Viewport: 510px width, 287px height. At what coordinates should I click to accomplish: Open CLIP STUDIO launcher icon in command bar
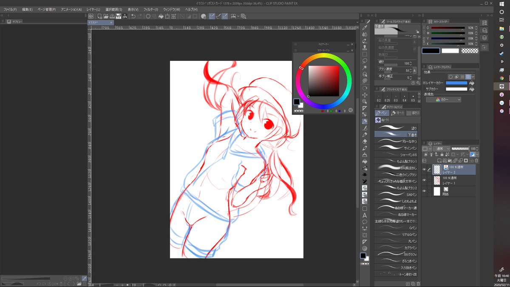click(x=91, y=16)
